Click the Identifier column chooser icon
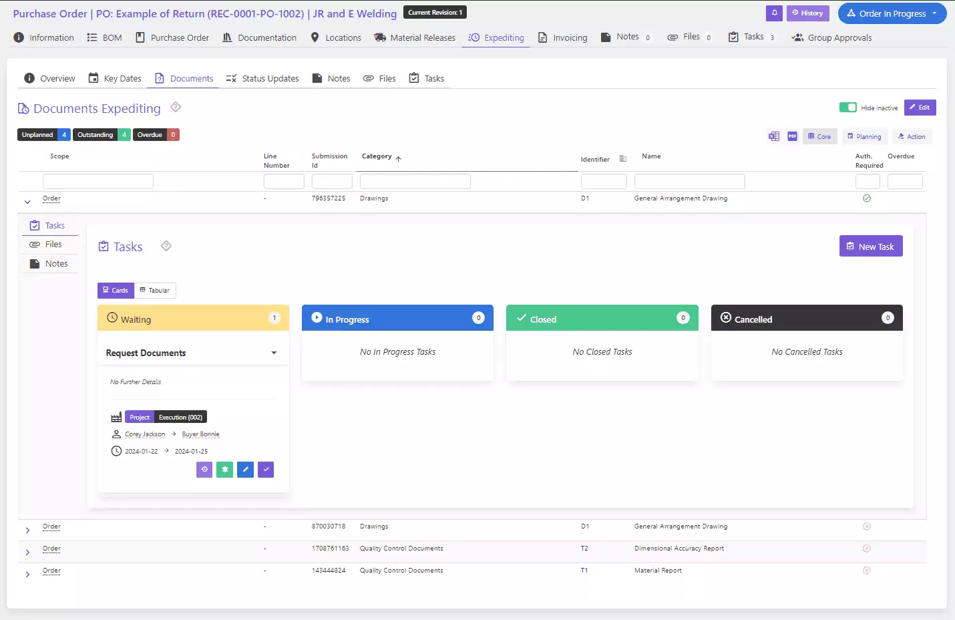The height and width of the screenshot is (620, 955). pyautogui.click(x=623, y=159)
